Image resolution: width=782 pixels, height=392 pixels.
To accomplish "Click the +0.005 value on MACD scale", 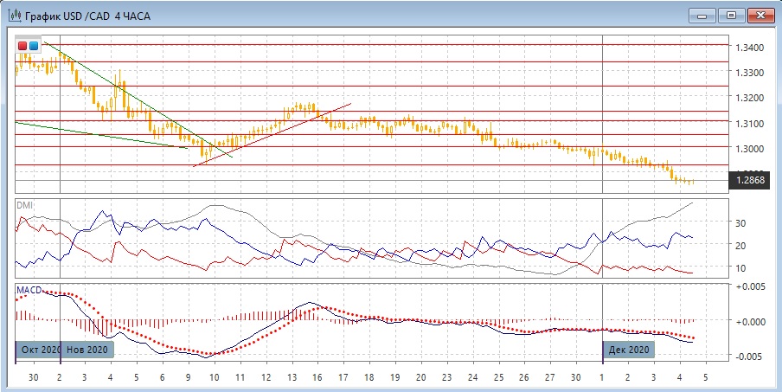I will click(749, 286).
